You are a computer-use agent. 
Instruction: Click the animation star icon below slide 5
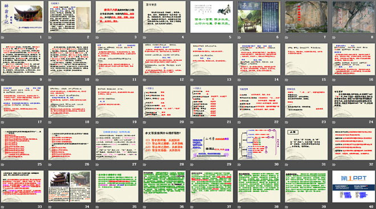pos(192,37)
